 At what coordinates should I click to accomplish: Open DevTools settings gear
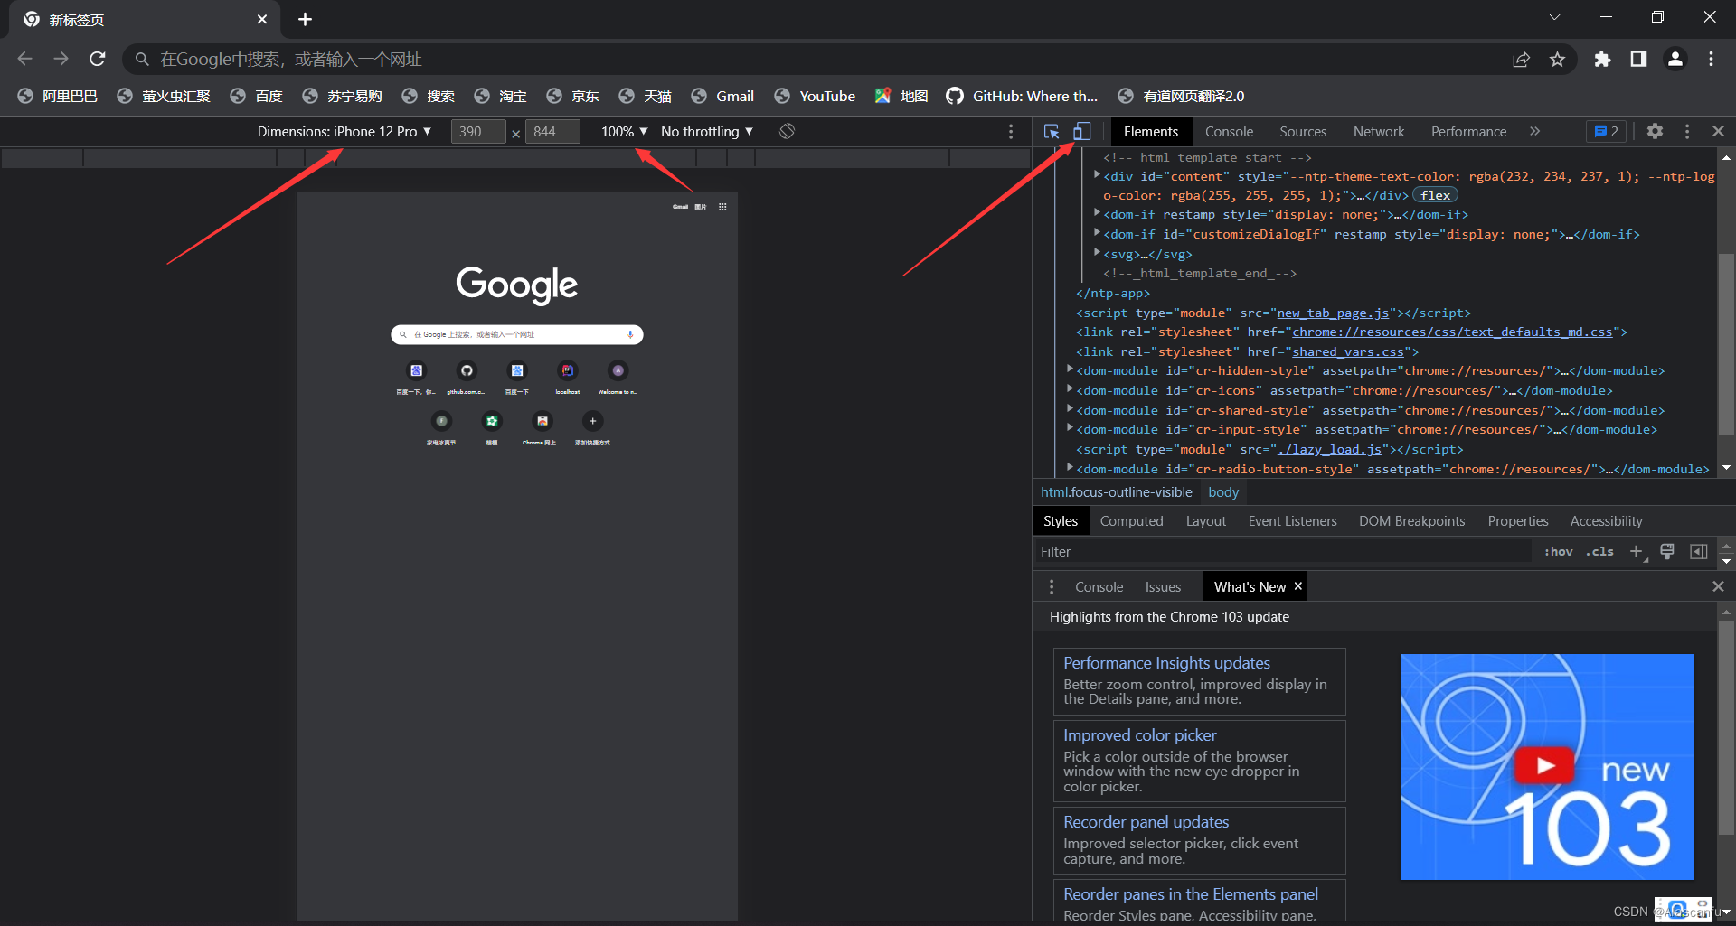(x=1655, y=132)
